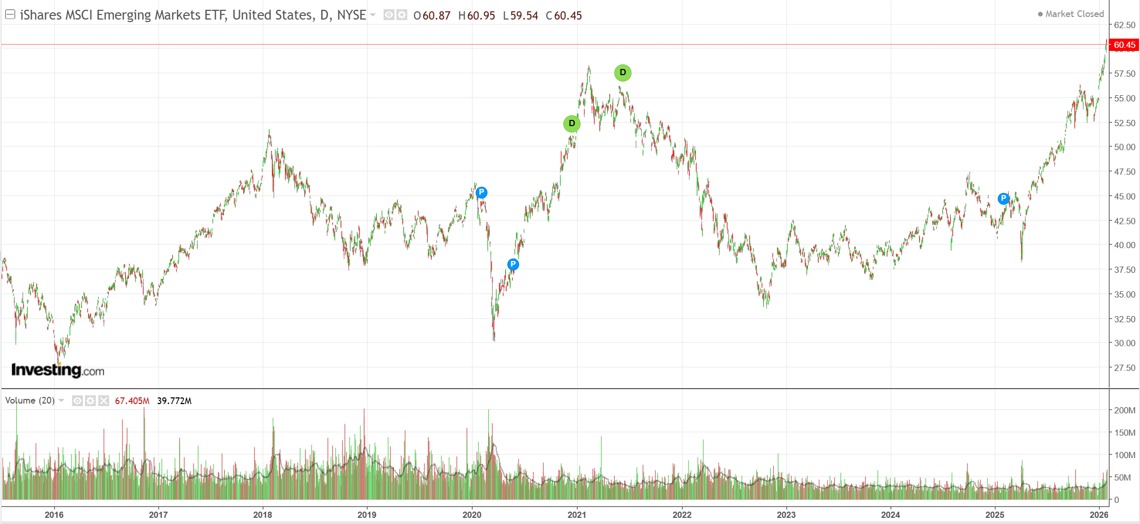Remove the Volume indicator with the X icon
The width and height of the screenshot is (1140, 524).
click(x=103, y=400)
